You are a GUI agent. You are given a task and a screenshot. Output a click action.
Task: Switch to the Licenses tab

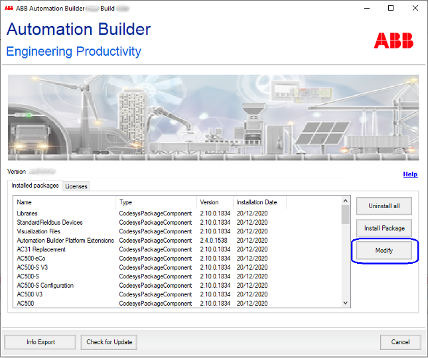tap(76, 186)
